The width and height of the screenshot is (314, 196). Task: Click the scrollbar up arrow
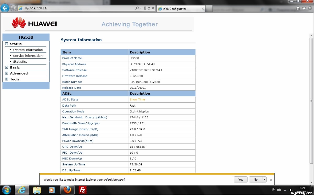point(311,36)
